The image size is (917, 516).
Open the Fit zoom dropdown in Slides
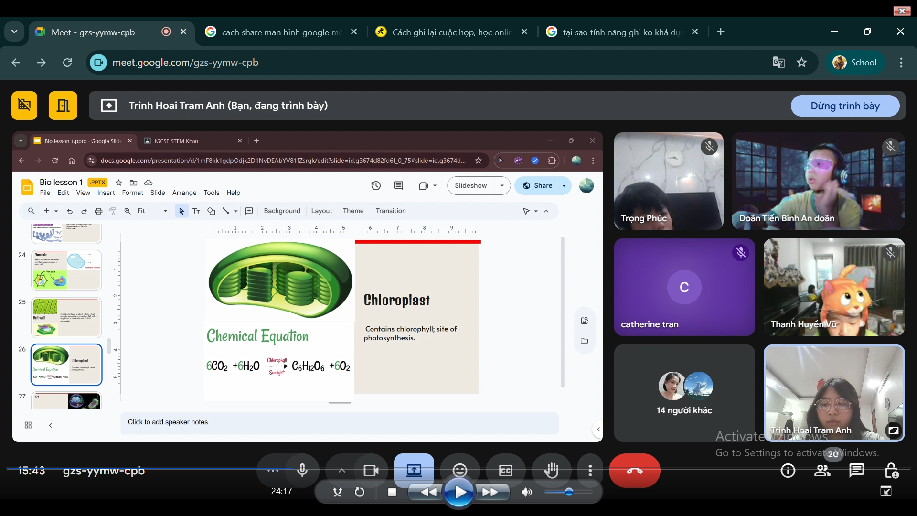click(164, 211)
